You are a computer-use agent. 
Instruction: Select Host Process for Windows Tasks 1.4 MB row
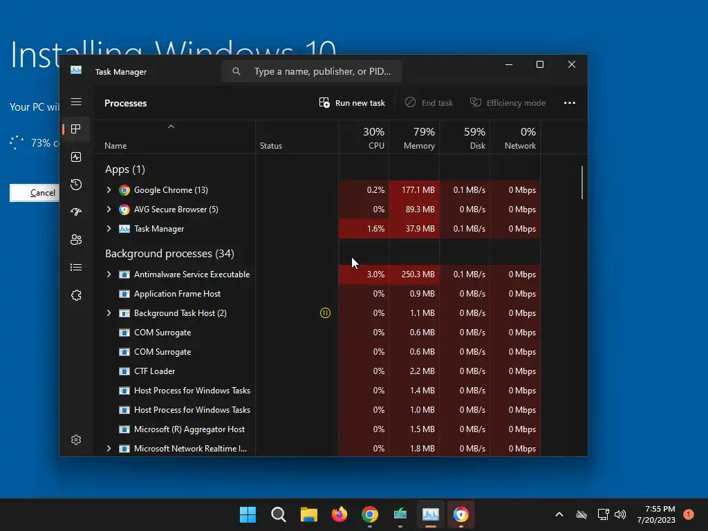(317, 391)
